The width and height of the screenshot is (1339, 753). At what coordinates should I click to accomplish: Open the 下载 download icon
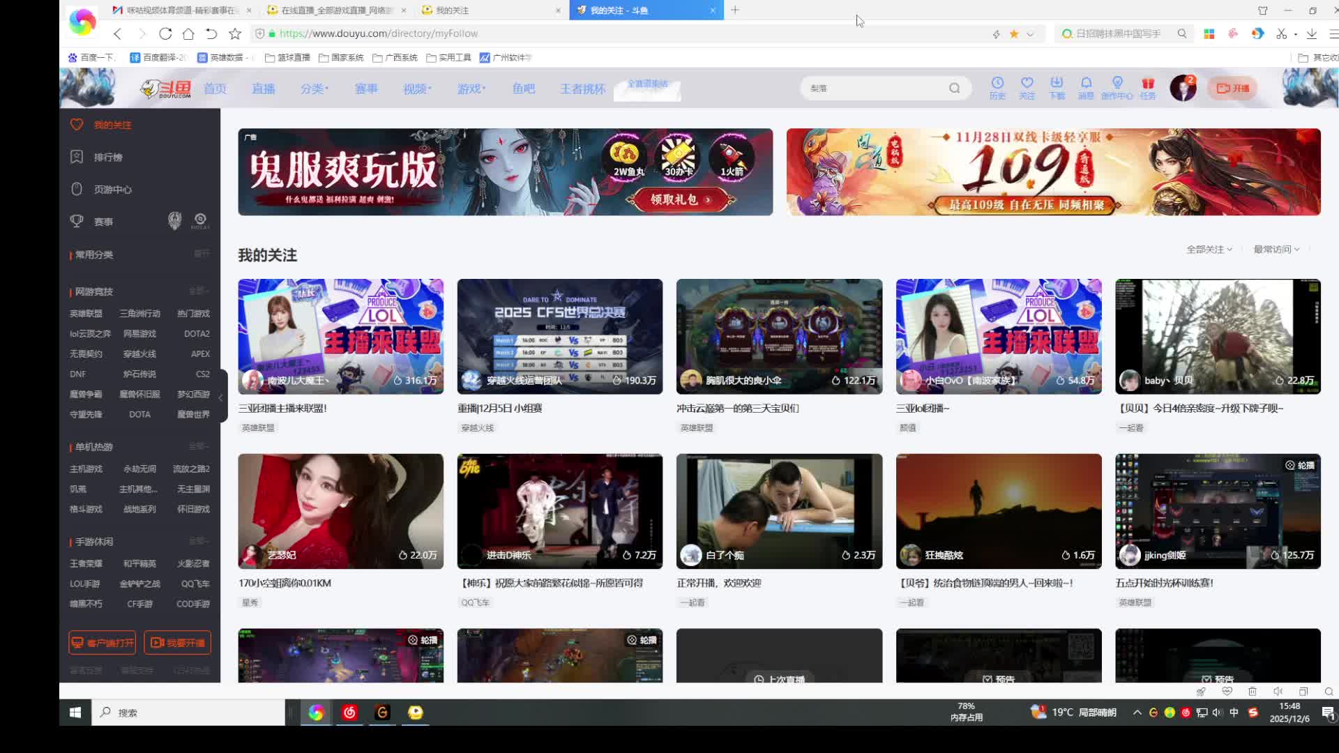point(1057,88)
